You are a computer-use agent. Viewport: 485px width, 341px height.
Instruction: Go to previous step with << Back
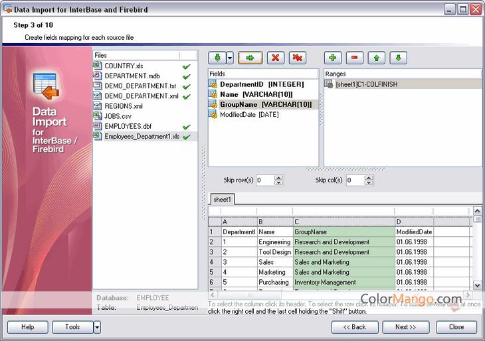(x=355, y=327)
